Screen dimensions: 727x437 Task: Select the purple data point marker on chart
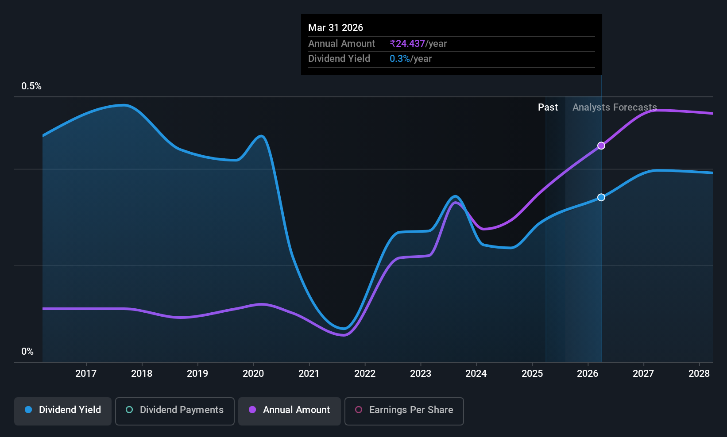click(601, 146)
